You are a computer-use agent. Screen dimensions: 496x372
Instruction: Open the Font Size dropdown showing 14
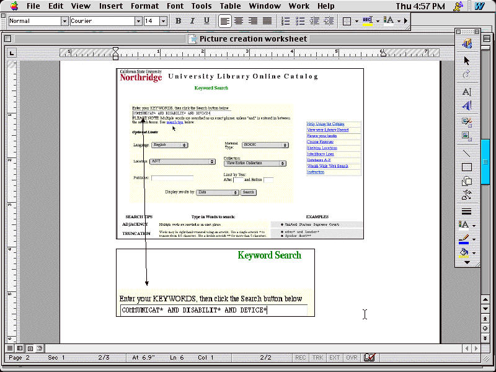point(163,21)
